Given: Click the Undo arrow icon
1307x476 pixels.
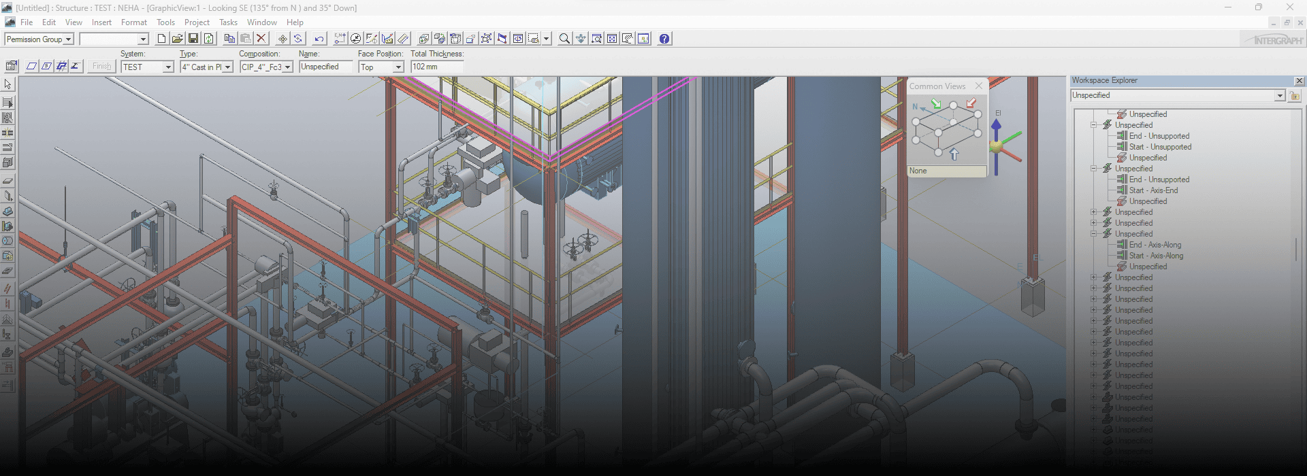Looking at the screenshot, I should 319,39.
